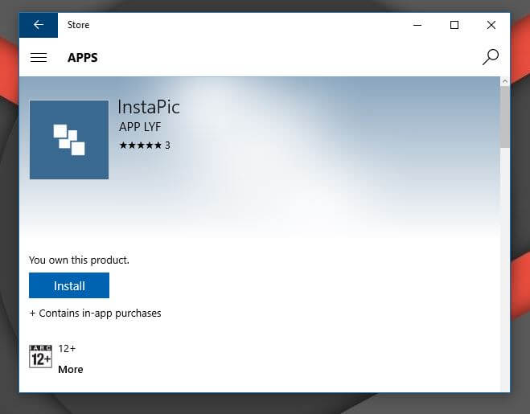Click the APP LYF publisher name
This screenshot has height=414, width=530.
tap(140, 127)
